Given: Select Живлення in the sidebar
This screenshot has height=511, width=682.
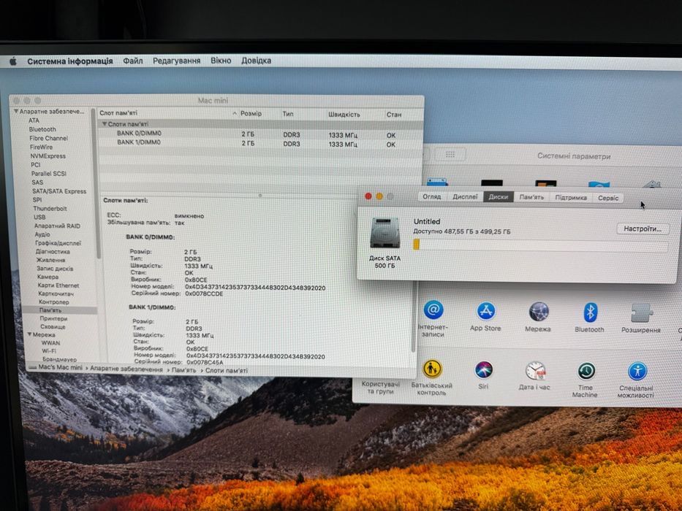Looking at the screenshot, I should tap(51, 260).
